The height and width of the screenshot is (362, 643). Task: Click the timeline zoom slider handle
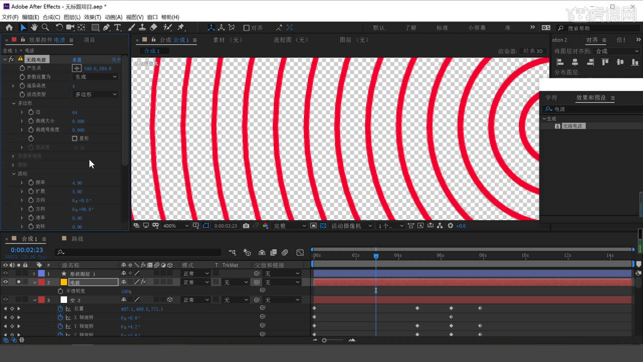324,341
